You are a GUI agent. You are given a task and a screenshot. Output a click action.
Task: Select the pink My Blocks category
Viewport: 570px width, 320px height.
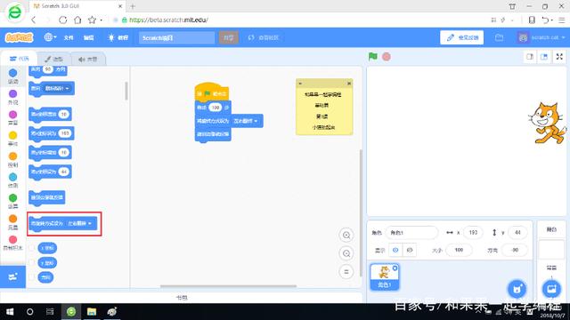[x=12, y=243]
